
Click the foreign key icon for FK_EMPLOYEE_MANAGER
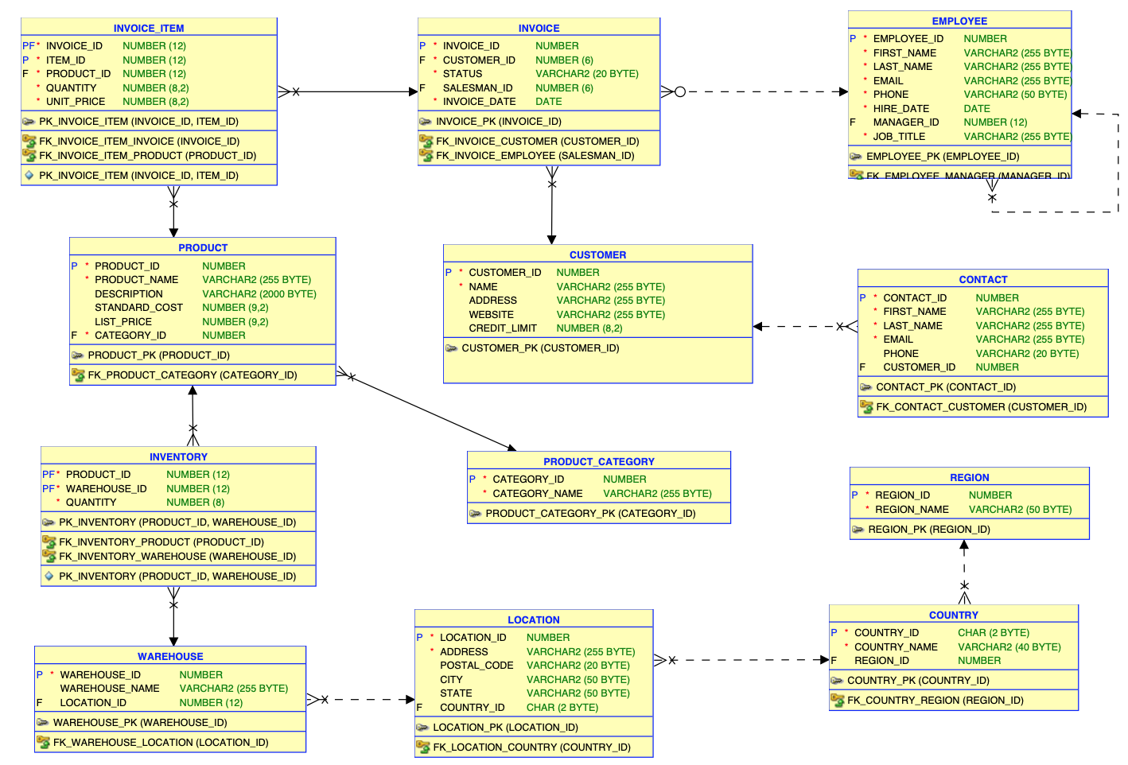click(x=857, y=174)
